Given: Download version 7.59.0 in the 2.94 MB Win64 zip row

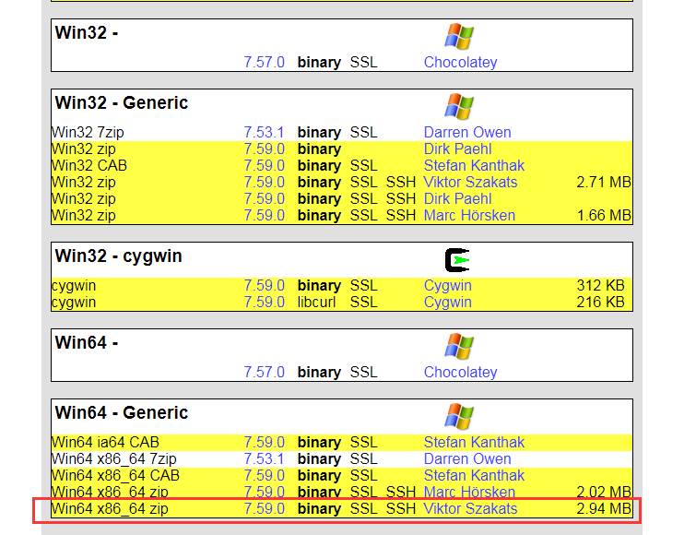Looking at the screenshot, I should 265,509.
